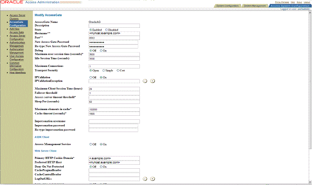Screen dimensions: 312x185
Task: Open the System Configuration tab
Action: (228, 6)
